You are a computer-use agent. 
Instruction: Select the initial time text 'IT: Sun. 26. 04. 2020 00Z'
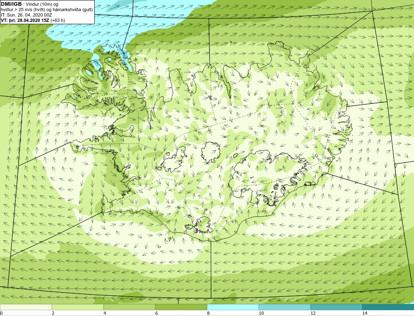click(26, 15)
